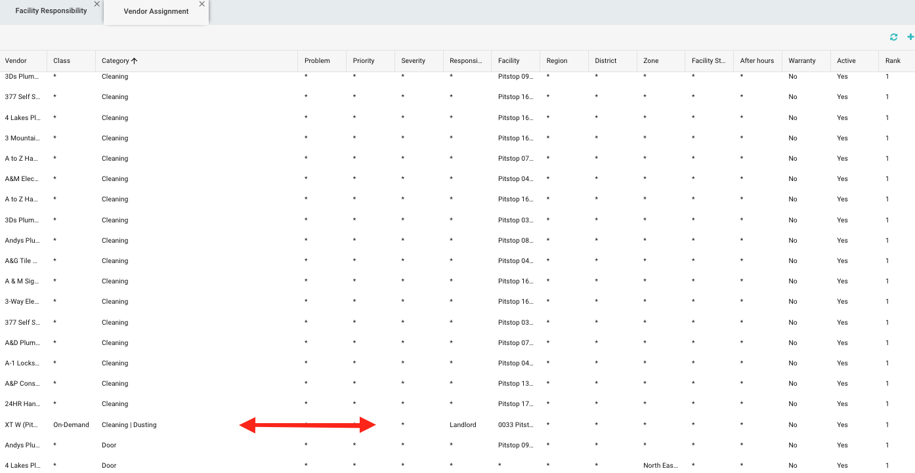Click the After hours column header
The image size is (915, 473).
click(x=757, y=61)
